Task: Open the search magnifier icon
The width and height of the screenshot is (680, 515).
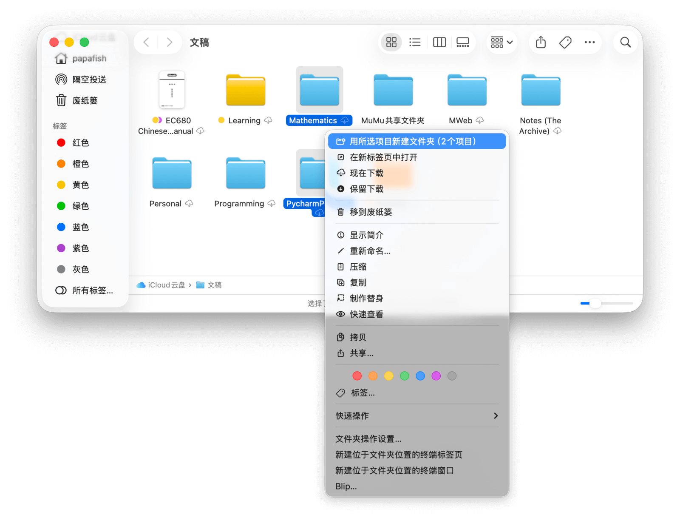Action: coord(625,42)
